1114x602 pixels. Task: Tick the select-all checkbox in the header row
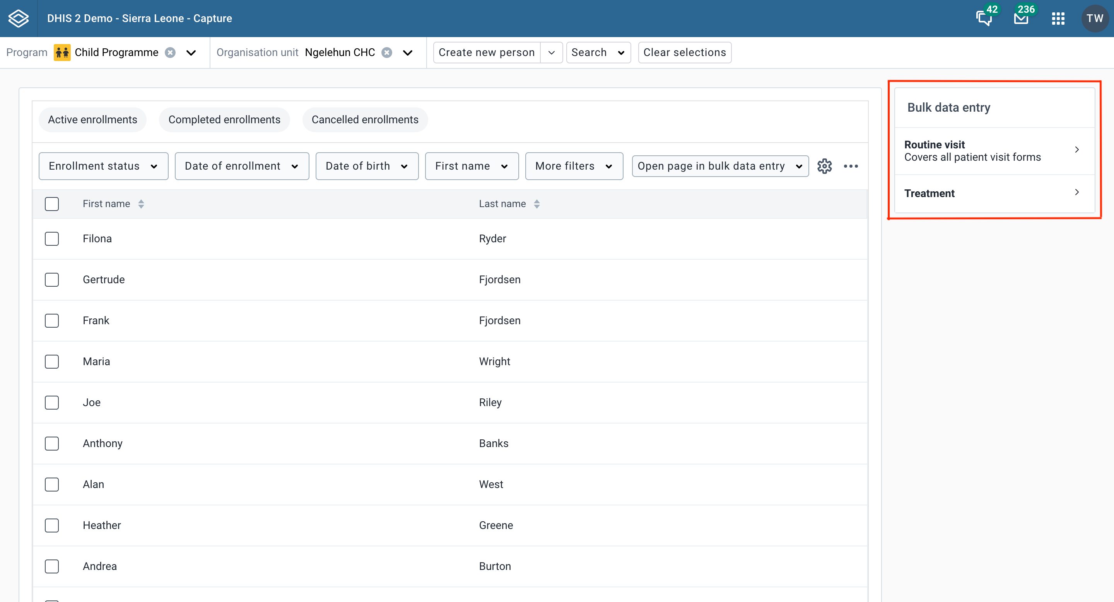(x=51, y=203)
